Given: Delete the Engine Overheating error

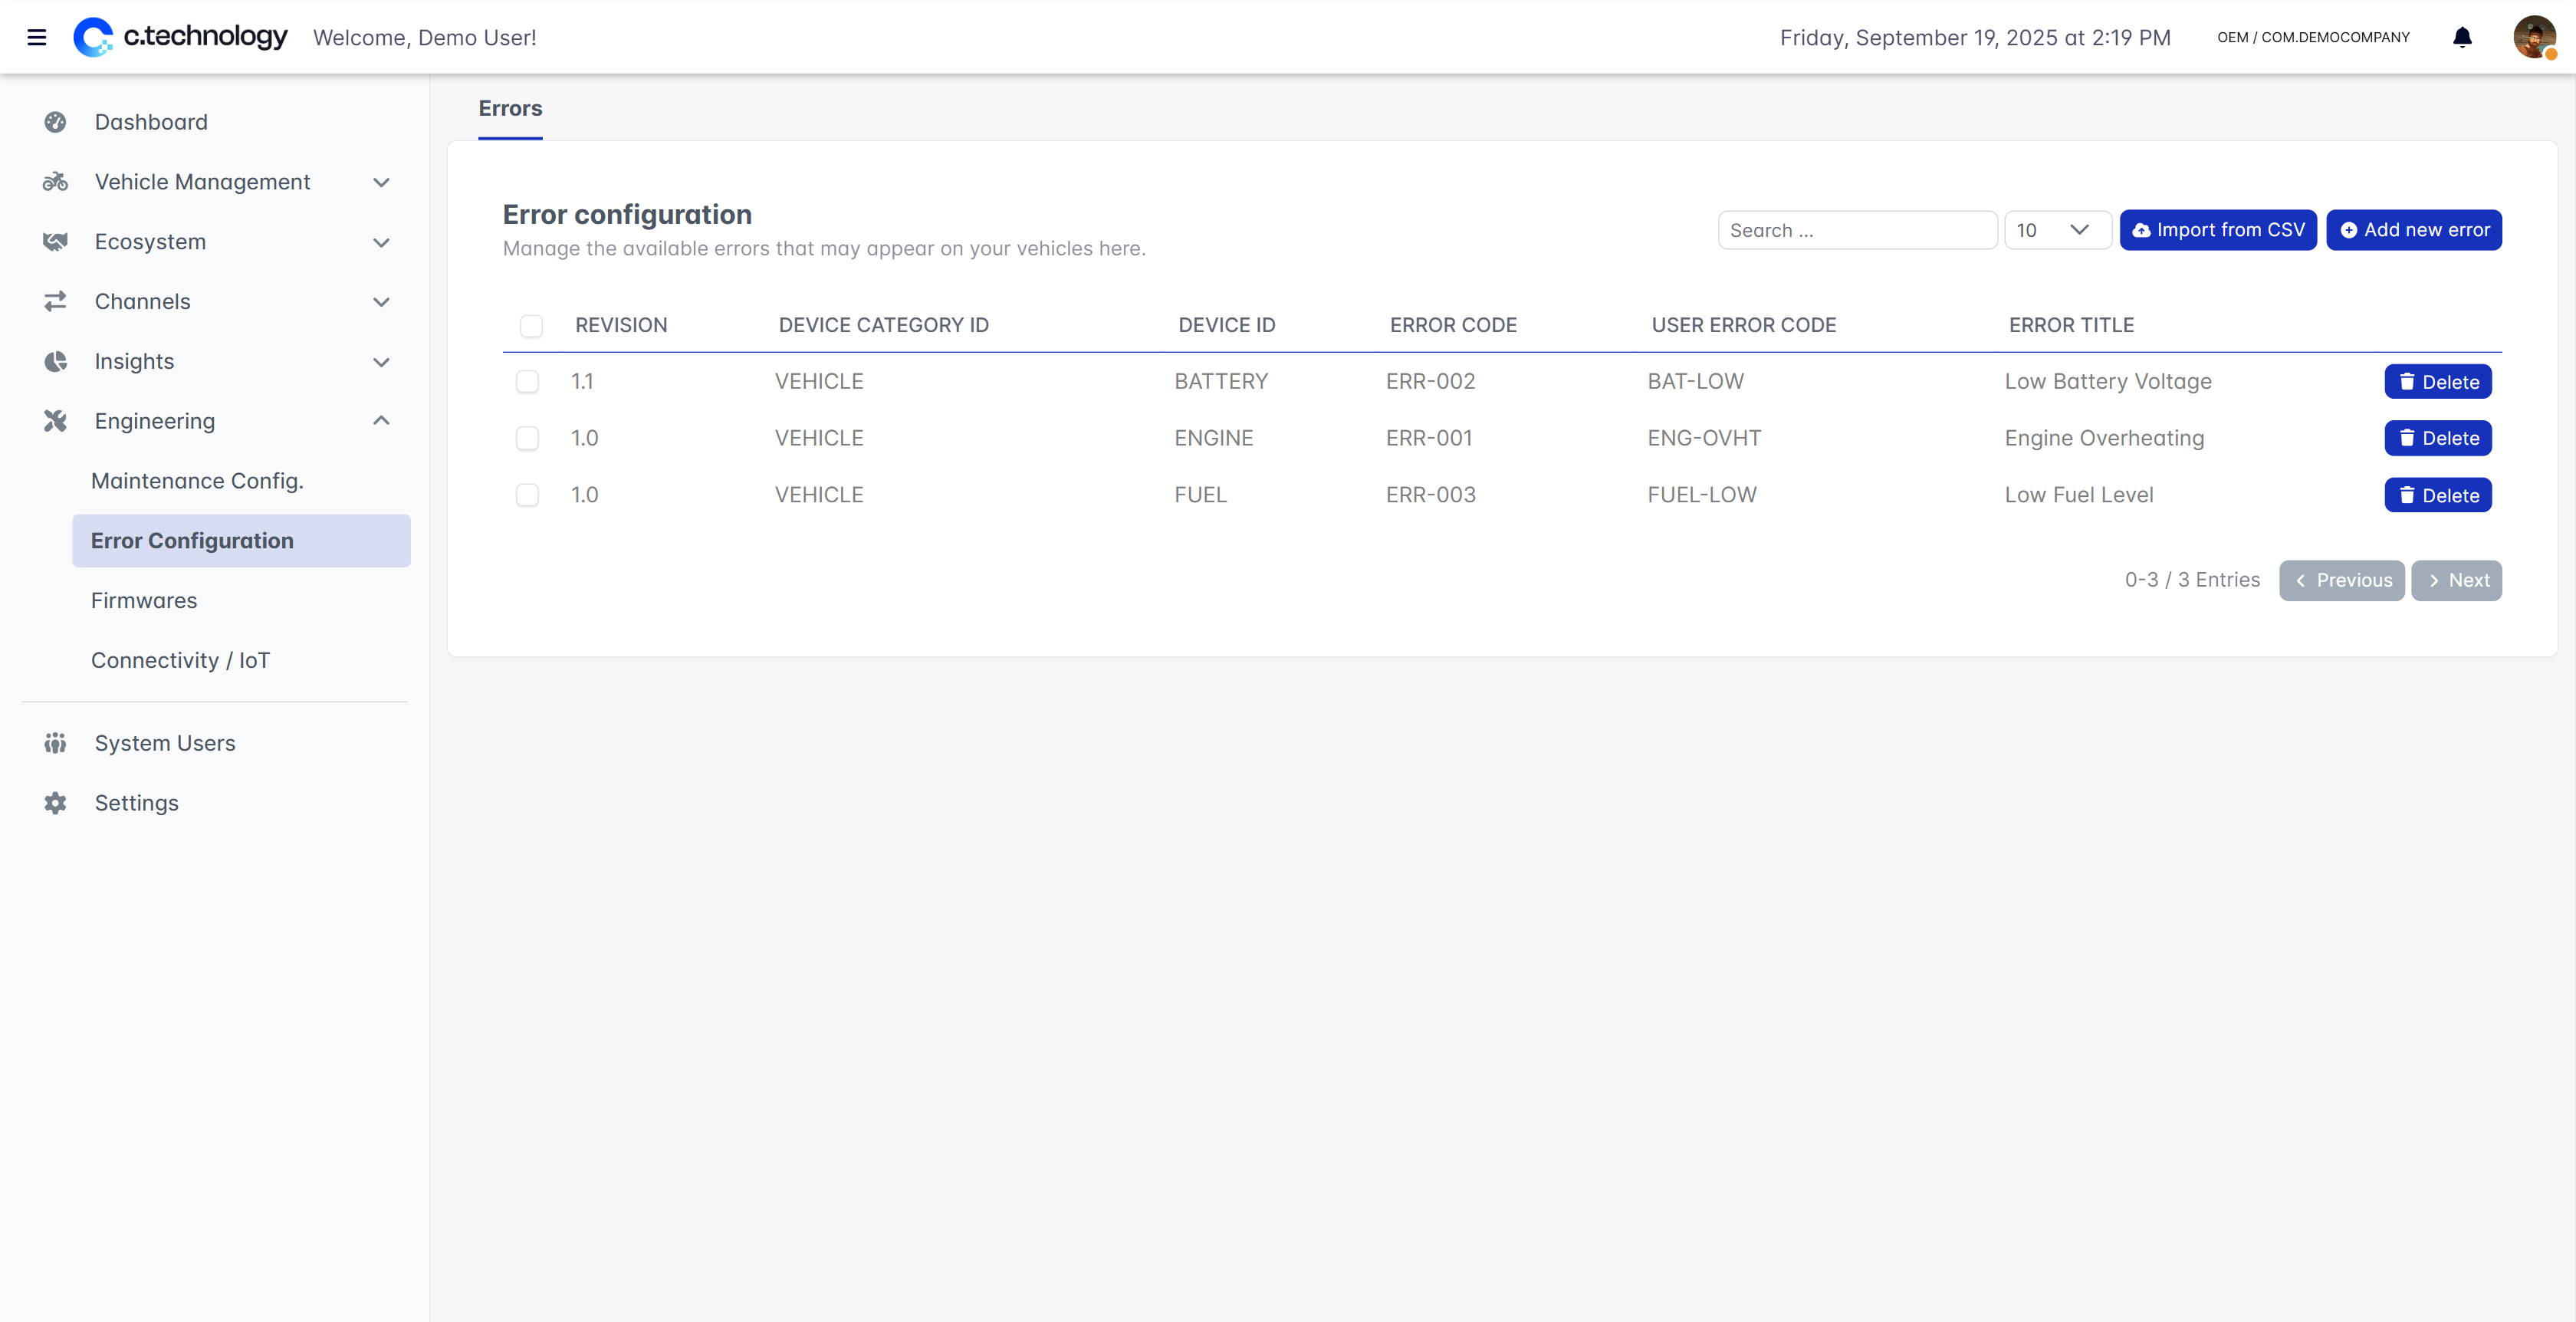Looking at the screenshot, I should click(2437, 438).
